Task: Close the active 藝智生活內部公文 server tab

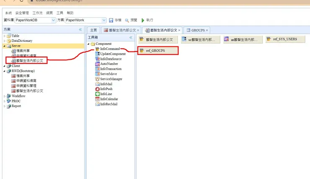Action: click(x=179, y=30)
